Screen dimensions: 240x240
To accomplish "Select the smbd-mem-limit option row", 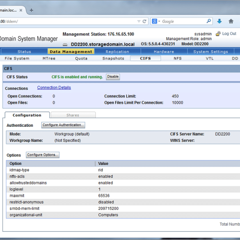I will [x=123, y=208].
